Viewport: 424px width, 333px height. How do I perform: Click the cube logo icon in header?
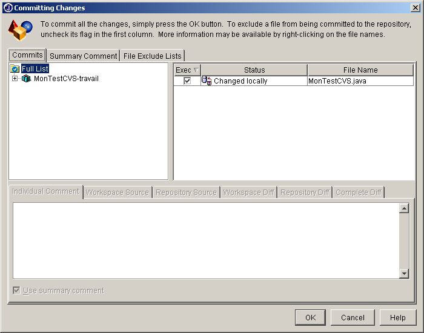tap(20, 30)
